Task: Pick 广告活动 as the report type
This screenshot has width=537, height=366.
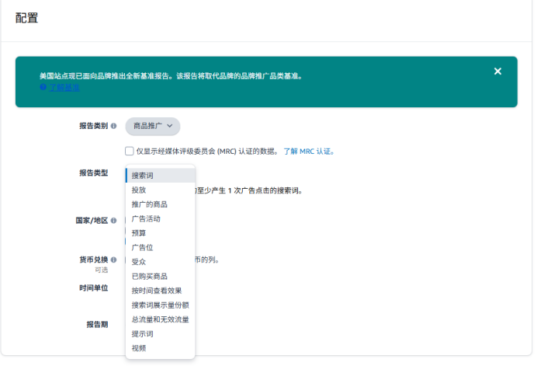Action: [x=146, y=218]
